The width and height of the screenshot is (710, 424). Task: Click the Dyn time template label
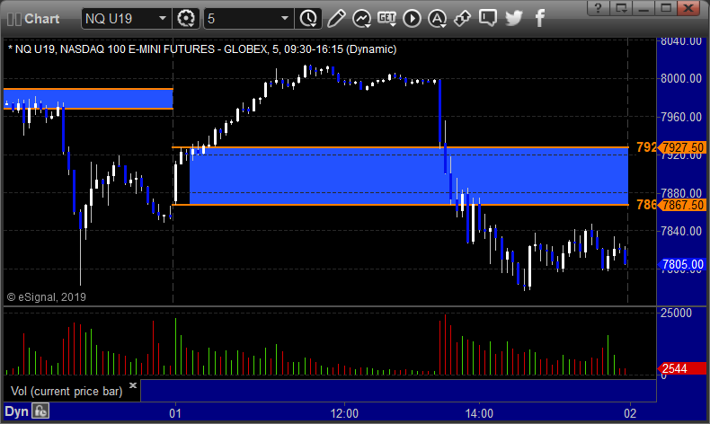tap(16, 411)
